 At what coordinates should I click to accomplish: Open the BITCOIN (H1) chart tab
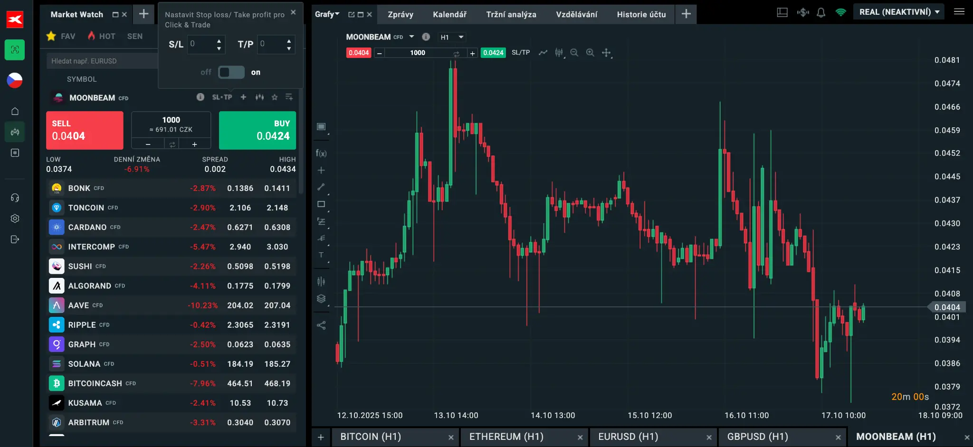371,437
